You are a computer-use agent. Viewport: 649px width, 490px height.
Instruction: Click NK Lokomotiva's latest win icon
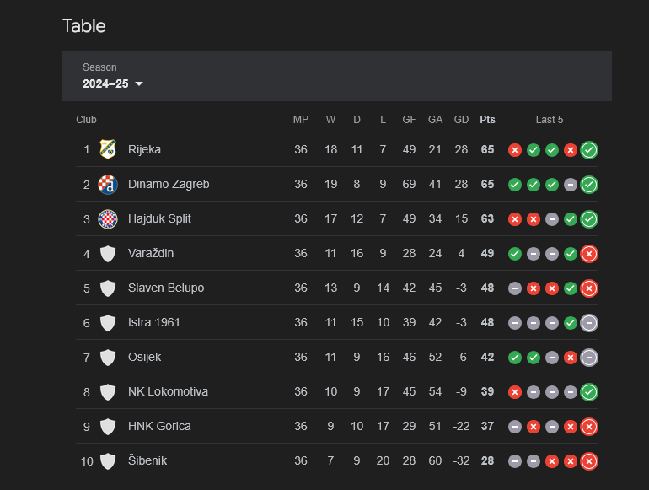point(589,392)
